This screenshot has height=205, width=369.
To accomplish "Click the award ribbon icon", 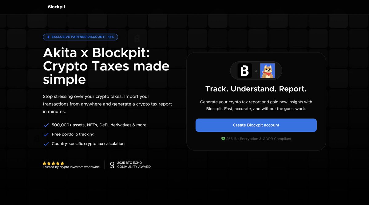I will pos(112,165).
